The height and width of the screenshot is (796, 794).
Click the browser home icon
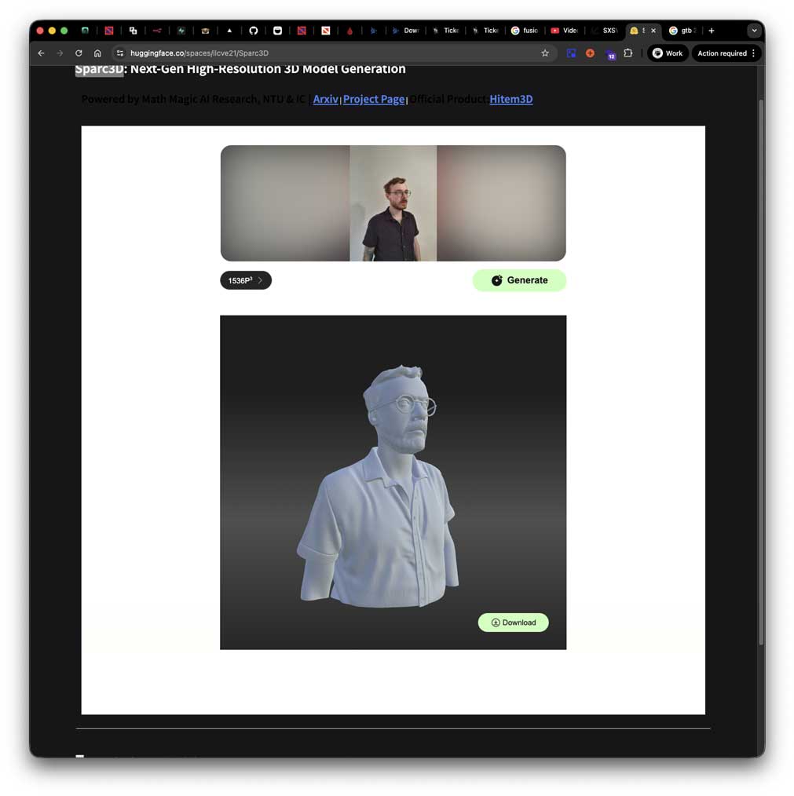coord(97,53)
